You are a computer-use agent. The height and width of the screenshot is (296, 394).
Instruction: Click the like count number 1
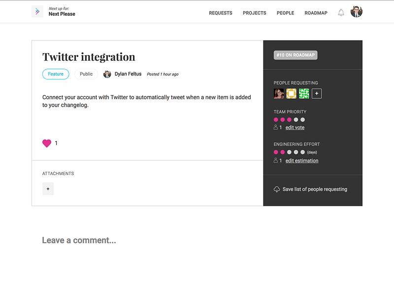pyautogui.click(x=56, y=143)
